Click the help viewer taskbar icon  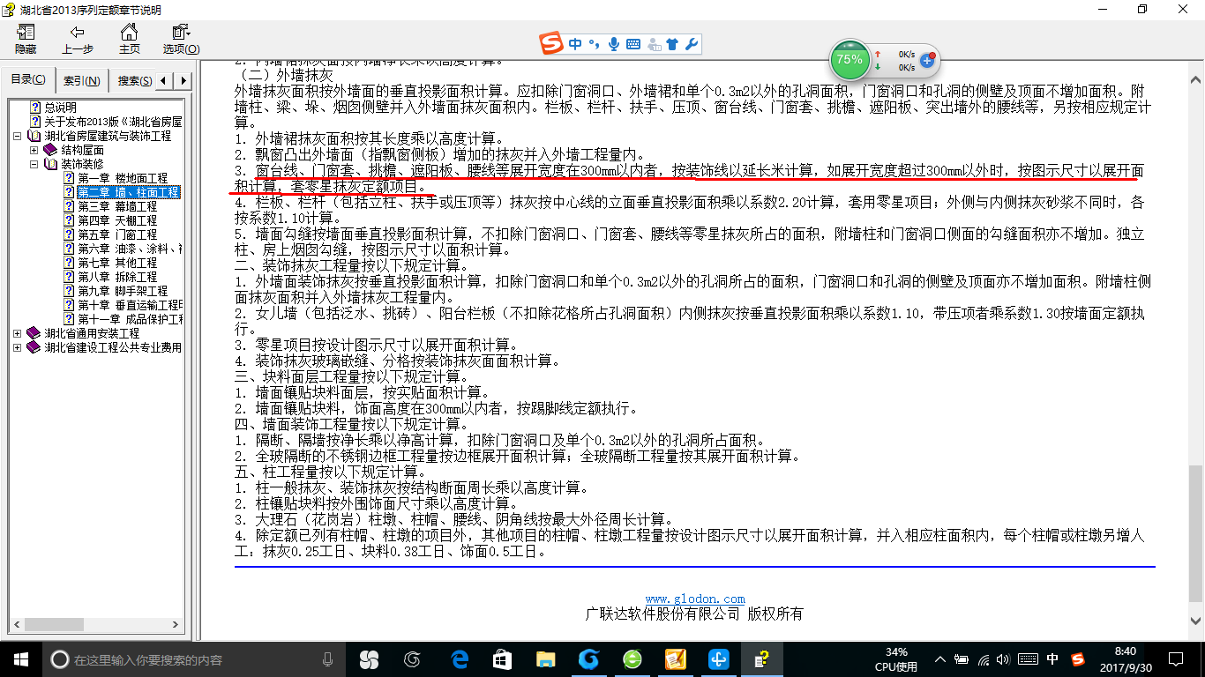pos(762,658)
